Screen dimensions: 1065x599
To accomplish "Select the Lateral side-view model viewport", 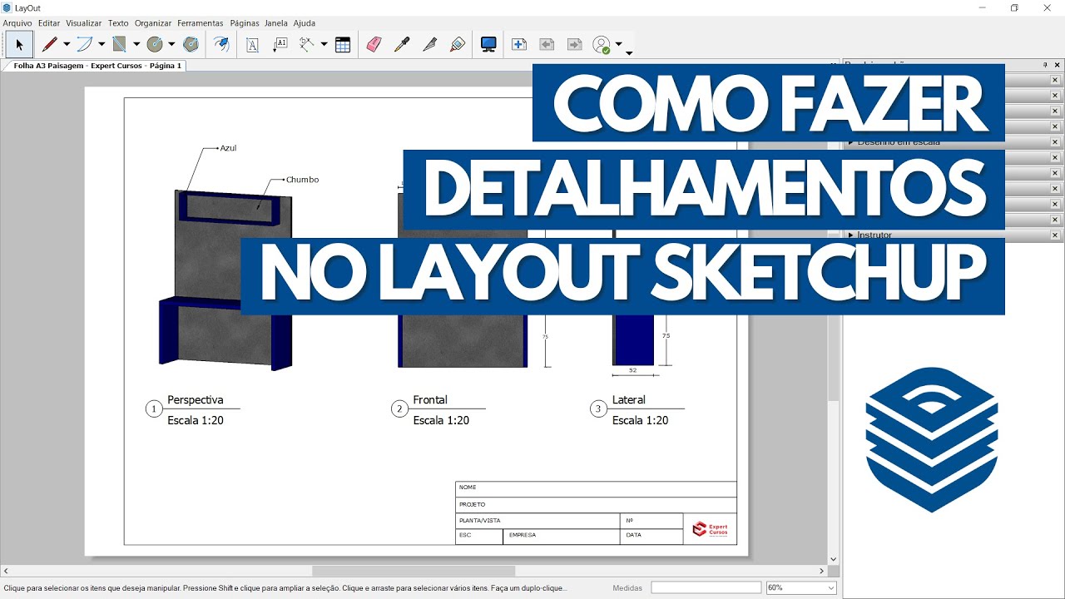I will tap(633, 339).
